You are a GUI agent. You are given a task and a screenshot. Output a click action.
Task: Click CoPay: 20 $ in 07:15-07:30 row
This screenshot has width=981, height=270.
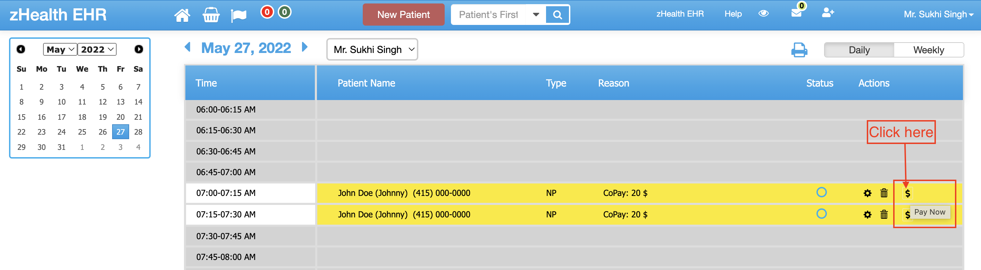(x=625, y=215)
